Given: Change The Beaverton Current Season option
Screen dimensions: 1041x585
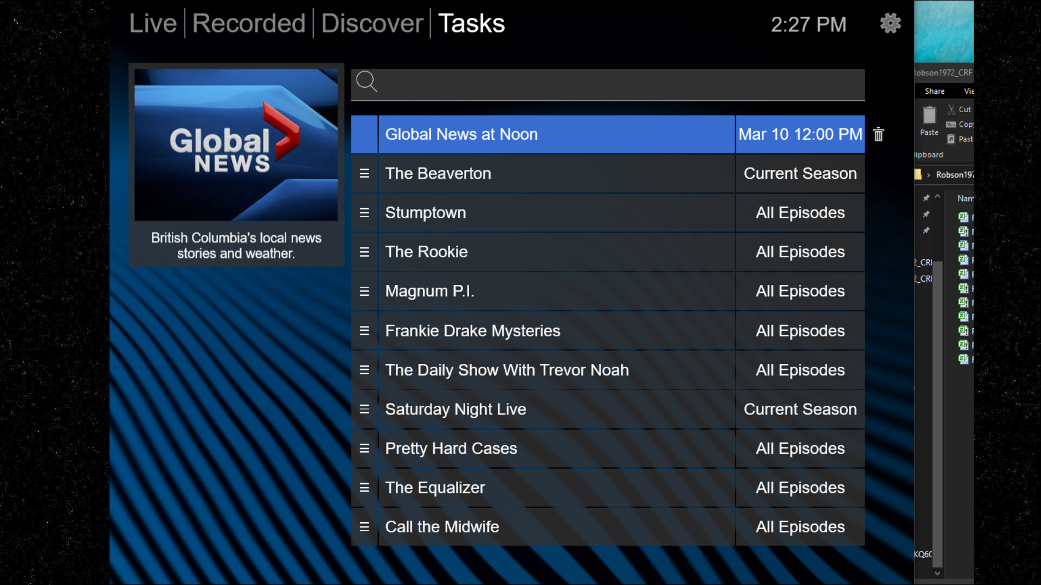Looking at the screenshot, I should point(800,173).
